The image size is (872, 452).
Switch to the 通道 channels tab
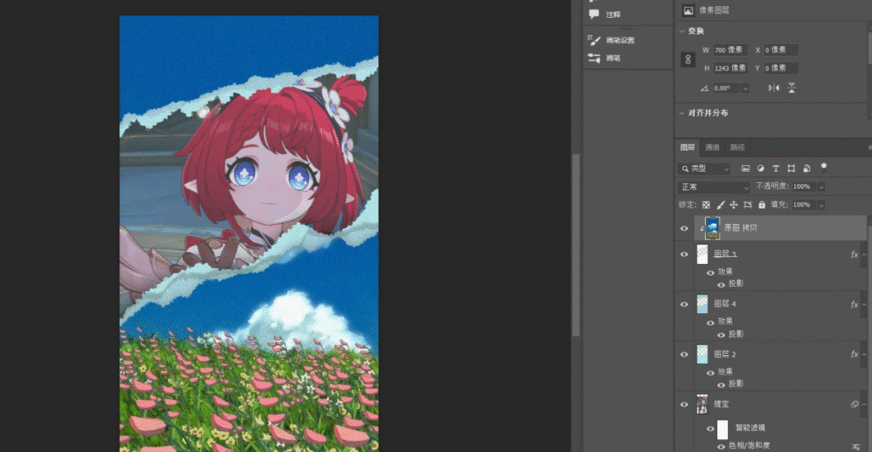coord(713,147)
